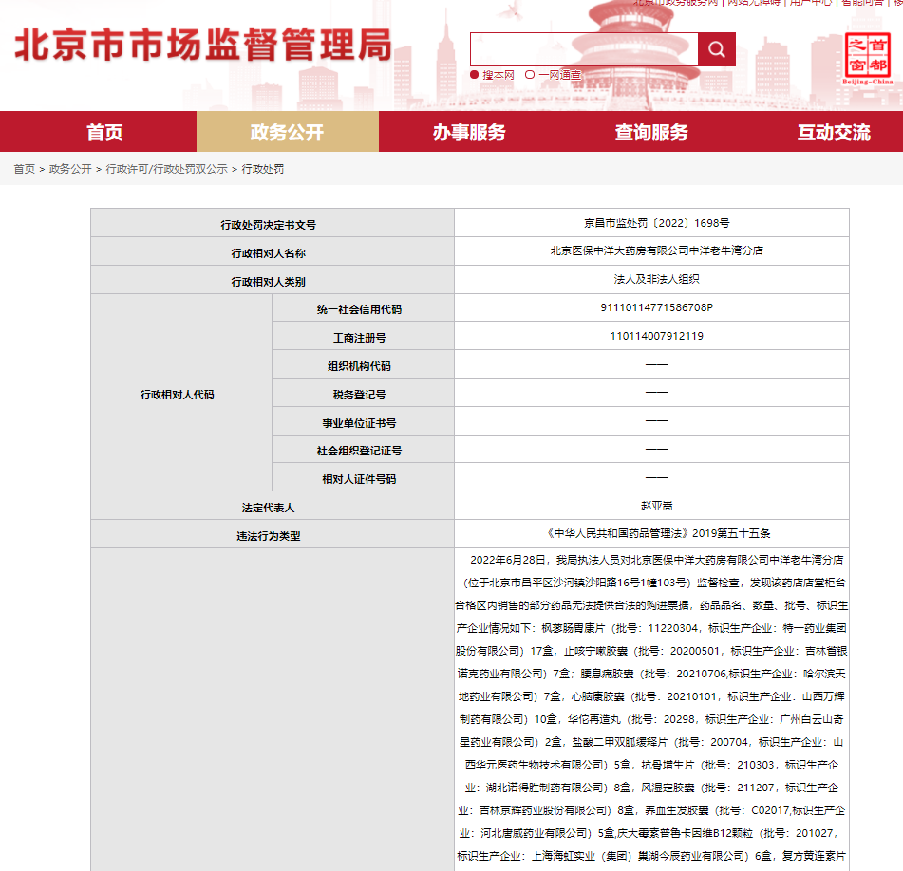
Task: Click the 行政相对人代码 group label cell
Action: 181,393
